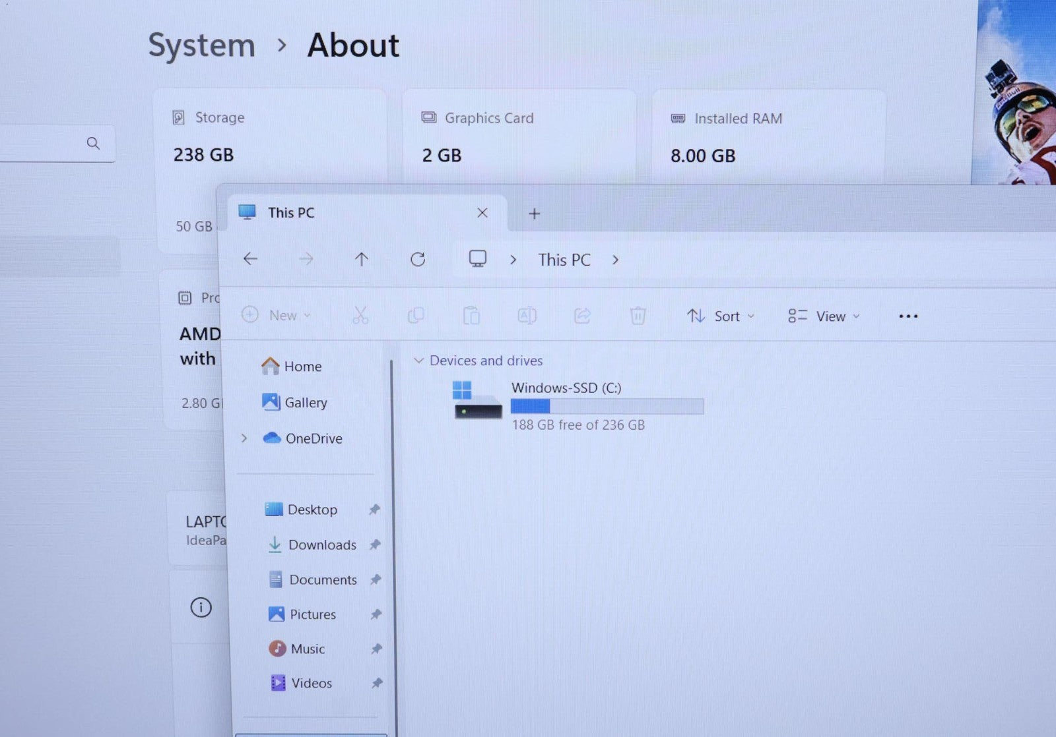Add a new File Explorer tab
Viewport: 1056px width, 737px height.
tap(535, 214)
